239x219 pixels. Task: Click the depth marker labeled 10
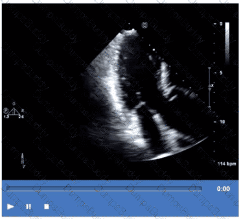pos(222,121)
